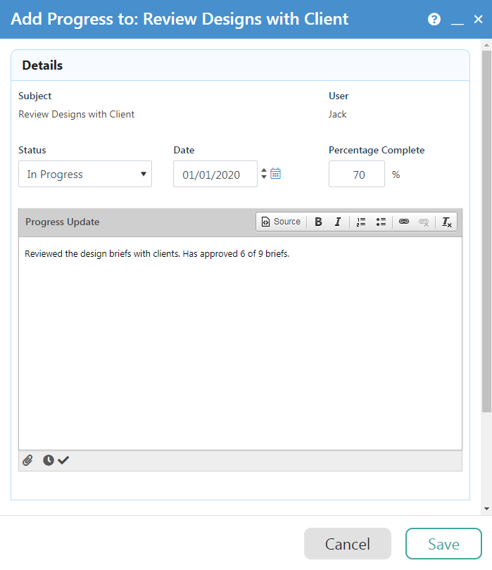Attach a file using the paperclip icon
Image resolution: width=492 pixels, height=570 pixels.
pos(27,460)
